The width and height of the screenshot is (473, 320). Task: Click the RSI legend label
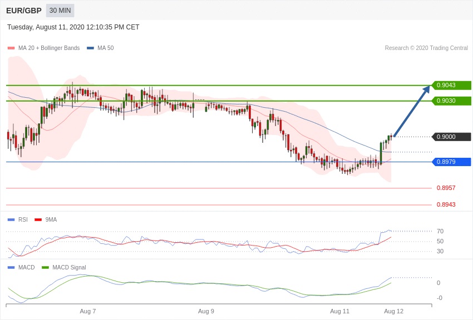(x=23, y=220)
